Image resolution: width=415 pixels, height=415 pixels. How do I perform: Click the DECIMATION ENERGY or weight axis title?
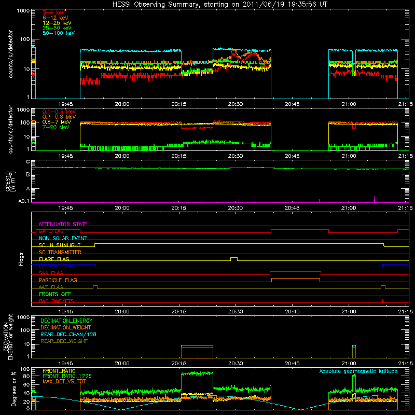coord(8,337)
